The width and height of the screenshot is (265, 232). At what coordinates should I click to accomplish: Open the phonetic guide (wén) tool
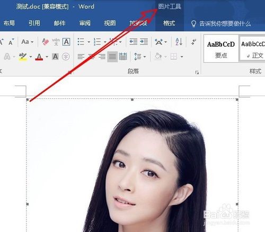56,42
